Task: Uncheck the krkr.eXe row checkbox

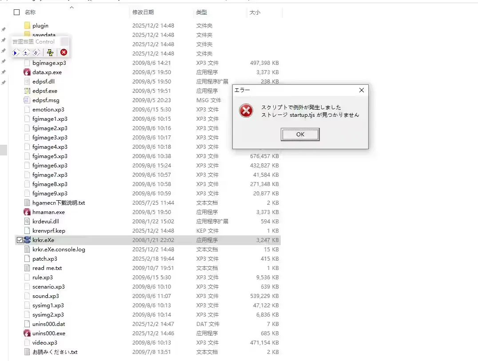Action: 20,240
